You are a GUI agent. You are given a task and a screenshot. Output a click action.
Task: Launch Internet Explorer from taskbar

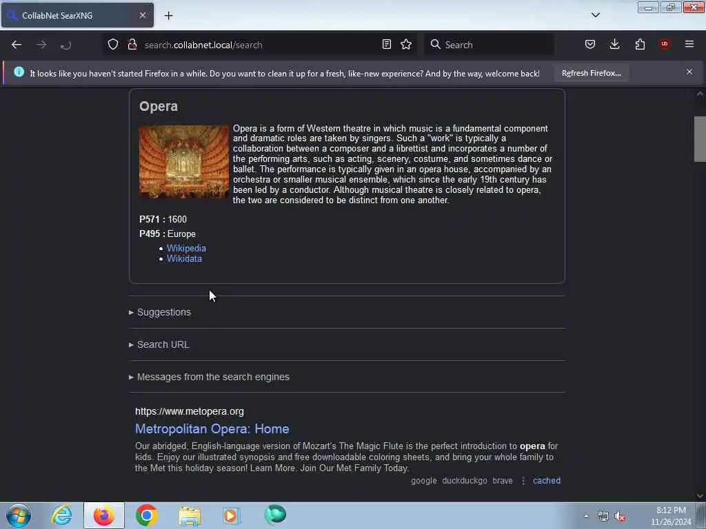point(61,515)
